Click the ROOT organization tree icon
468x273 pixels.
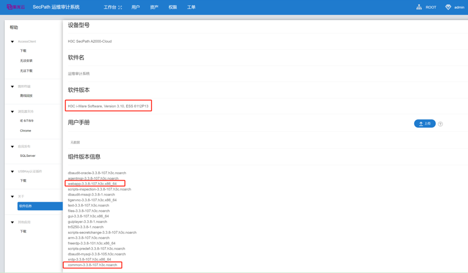coord(419,7)
